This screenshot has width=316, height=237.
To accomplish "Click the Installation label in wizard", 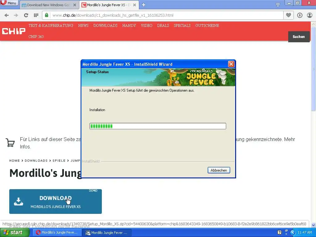I will pyautogui.click(x=97, y=110).
